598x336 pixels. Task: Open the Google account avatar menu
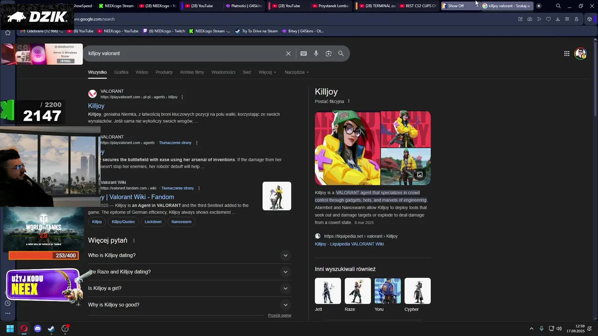pyautogui.click(x=581, y=53)
